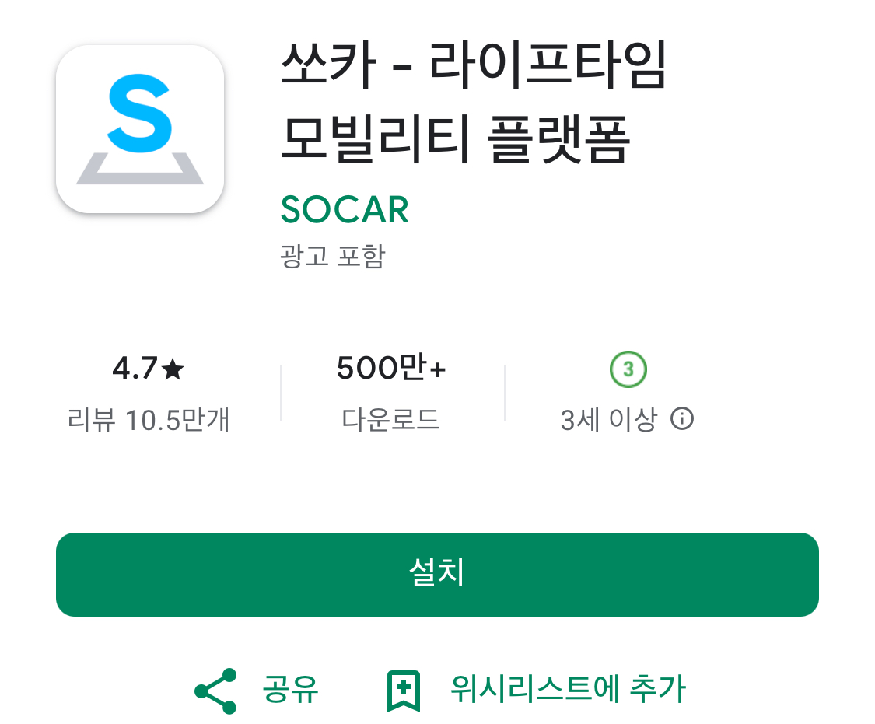Viewport: 875px width, 724px height.
Task: Click the share icon
Action: (x=215, y=691)
